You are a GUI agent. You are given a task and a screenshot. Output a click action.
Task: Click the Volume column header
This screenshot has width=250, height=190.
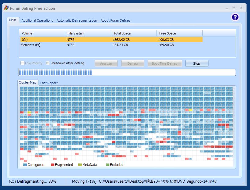42,33
